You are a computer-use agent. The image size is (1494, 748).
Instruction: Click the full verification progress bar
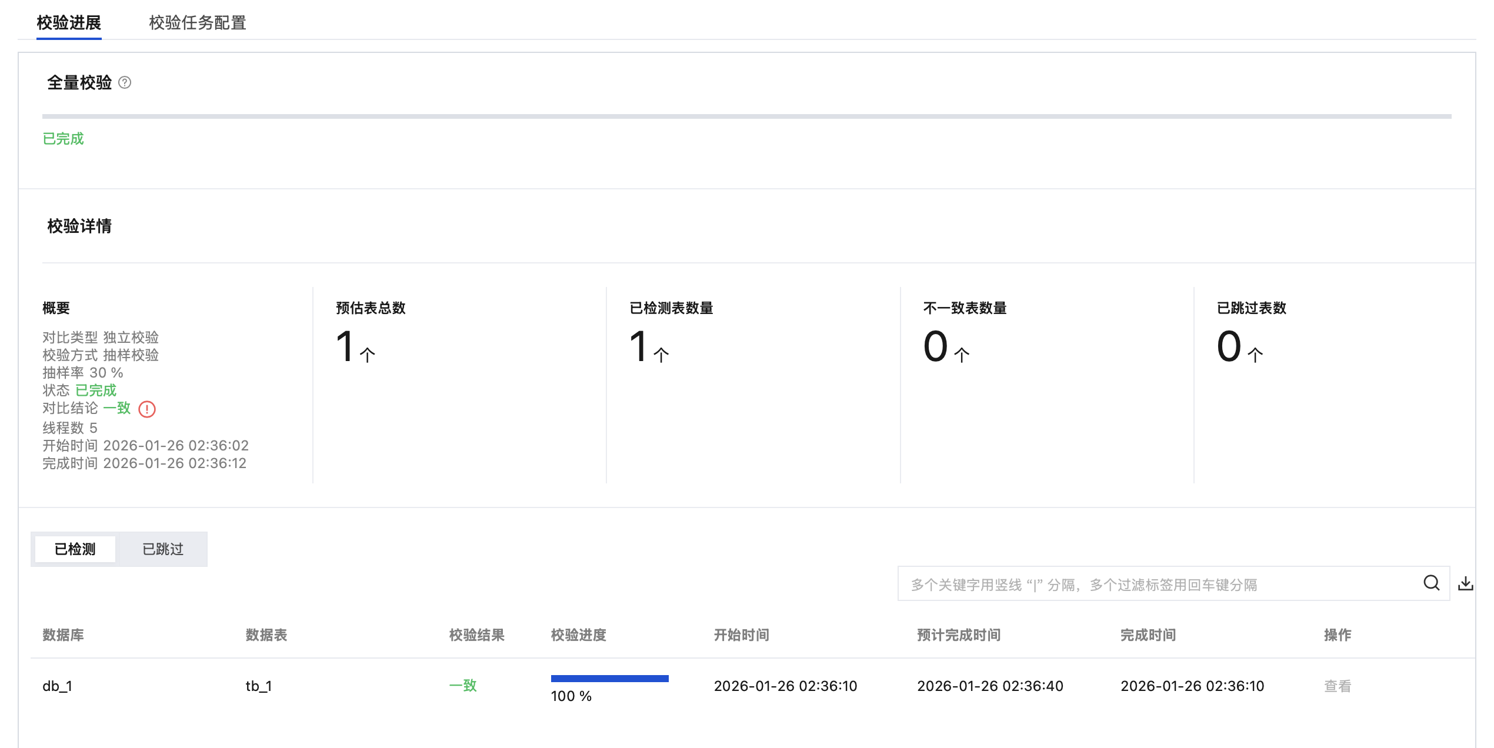click(746, 116)
